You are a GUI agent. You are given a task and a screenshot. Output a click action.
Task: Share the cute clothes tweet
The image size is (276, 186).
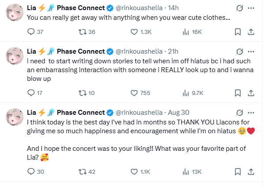coord(251,32)
